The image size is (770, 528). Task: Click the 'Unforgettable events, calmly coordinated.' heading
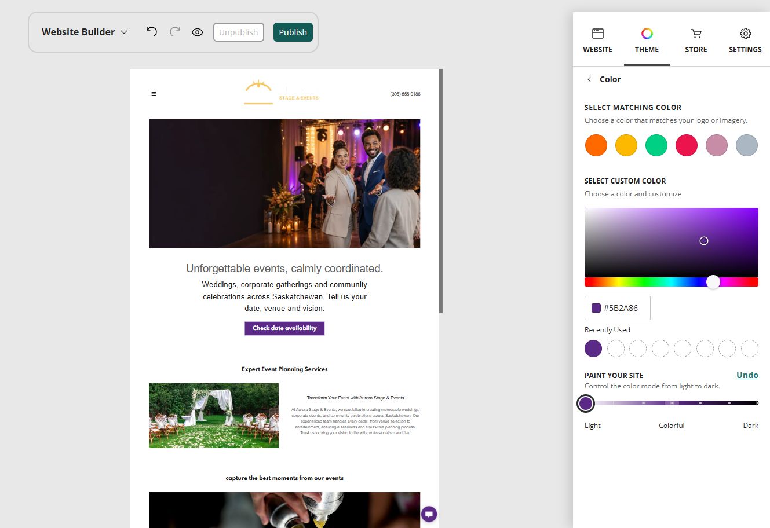(x=284, y=269)
